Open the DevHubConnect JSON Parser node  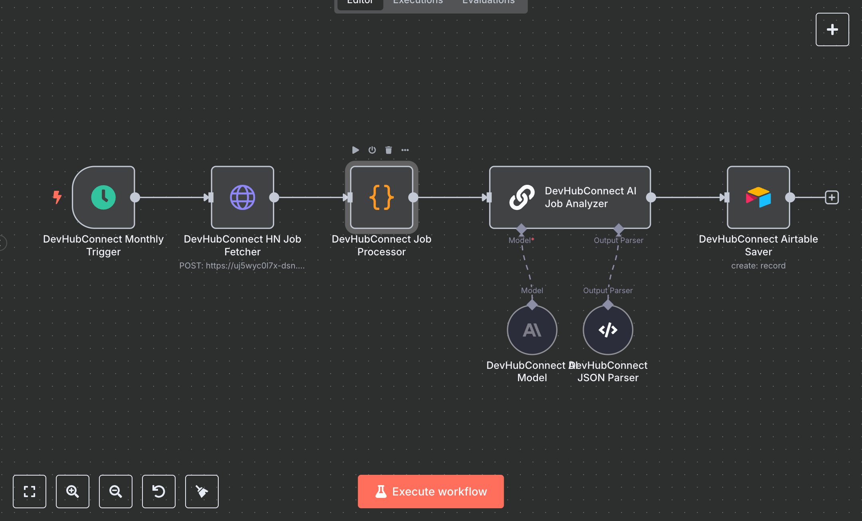pos(607,330)
